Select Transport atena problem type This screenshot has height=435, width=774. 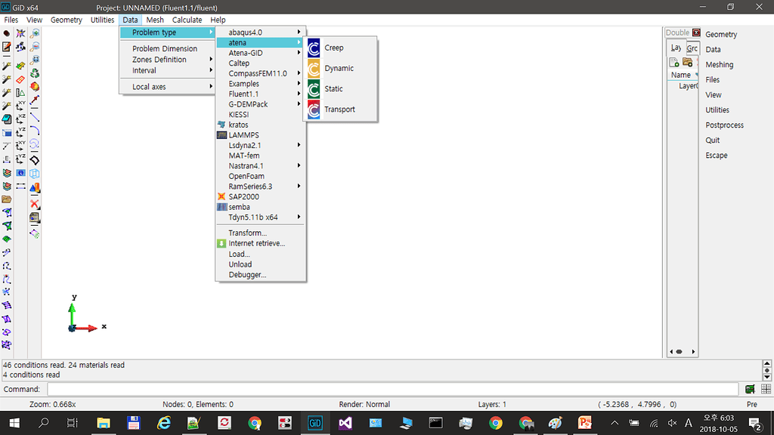pos(339,109)
